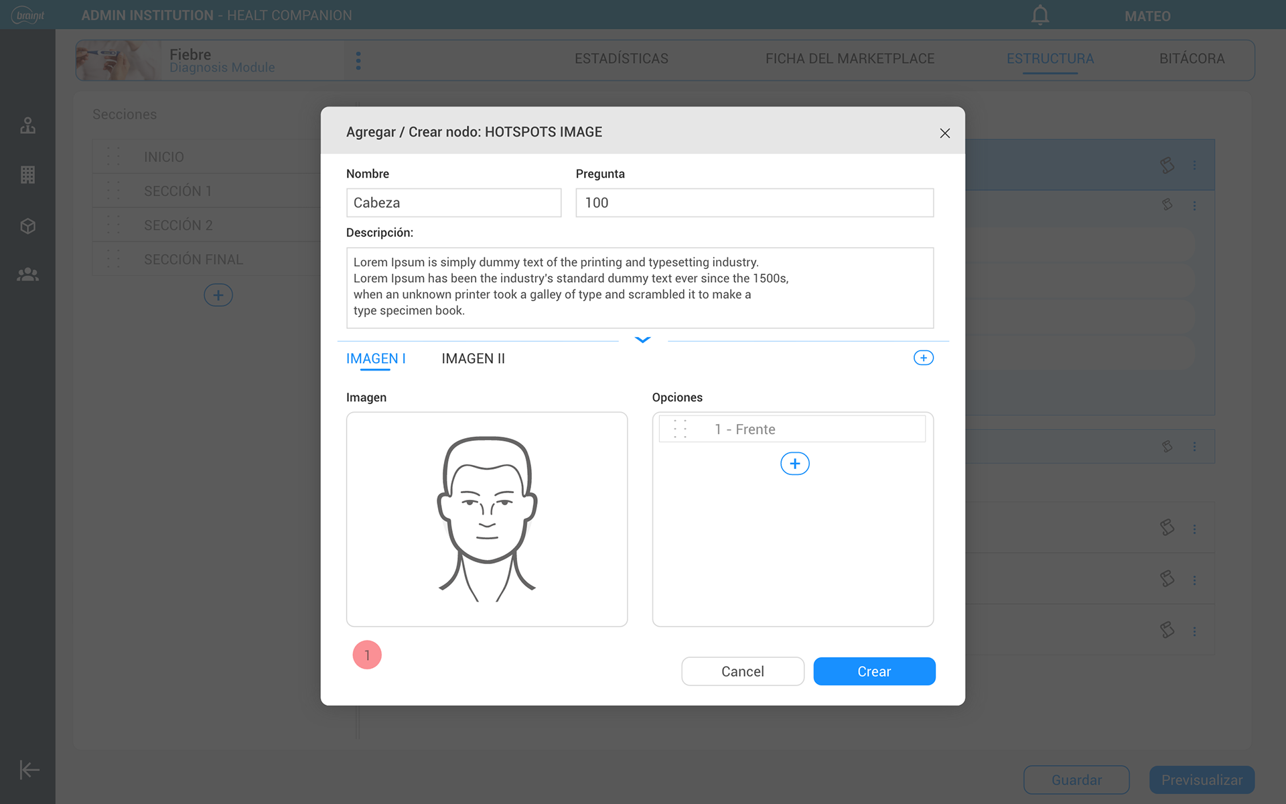Switch to IMAGEN II tab
This screenshot has width=1286, height=804.
473,358
